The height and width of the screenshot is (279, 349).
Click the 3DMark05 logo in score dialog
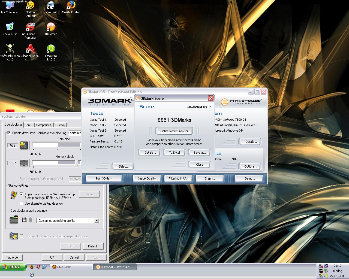pos(199,107)
